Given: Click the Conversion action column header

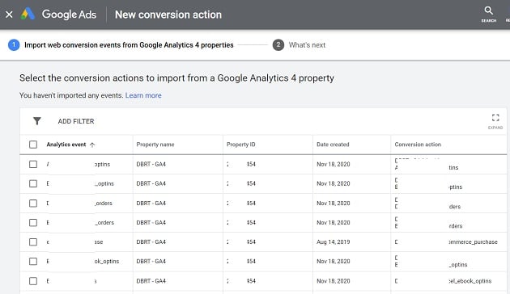Looking at the screenshot, I should click(418, 145).
